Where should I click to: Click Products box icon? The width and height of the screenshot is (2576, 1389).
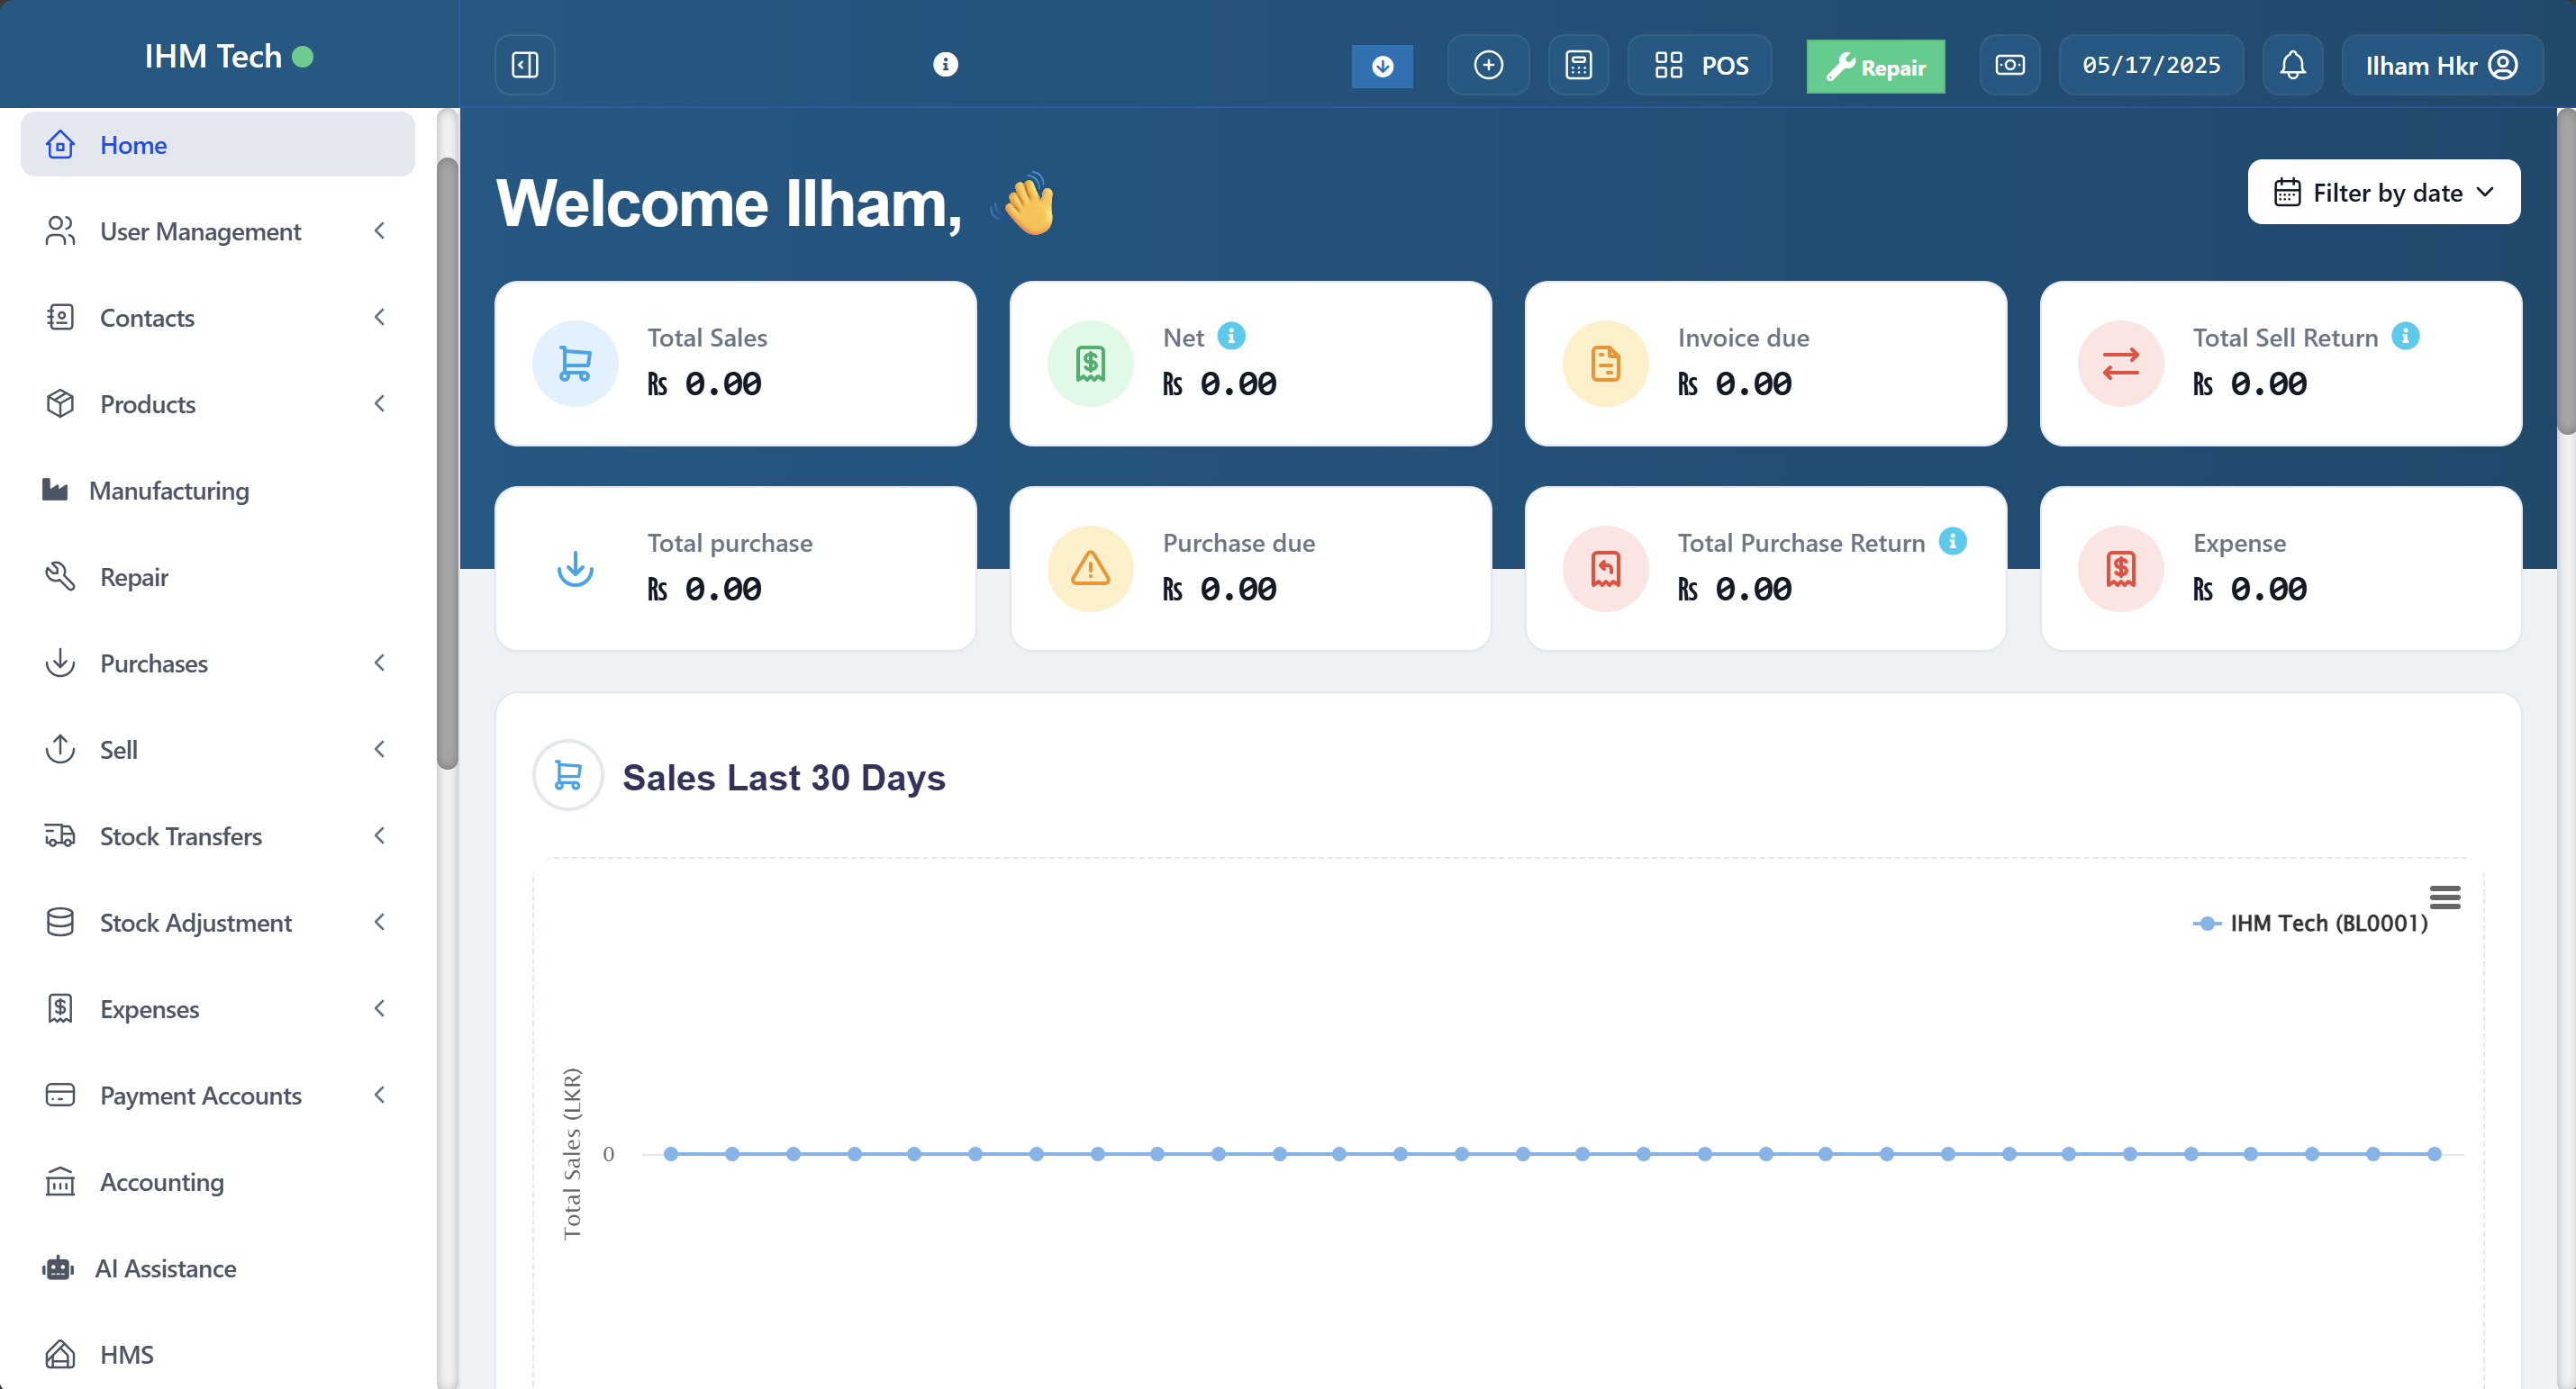[60, 403]
